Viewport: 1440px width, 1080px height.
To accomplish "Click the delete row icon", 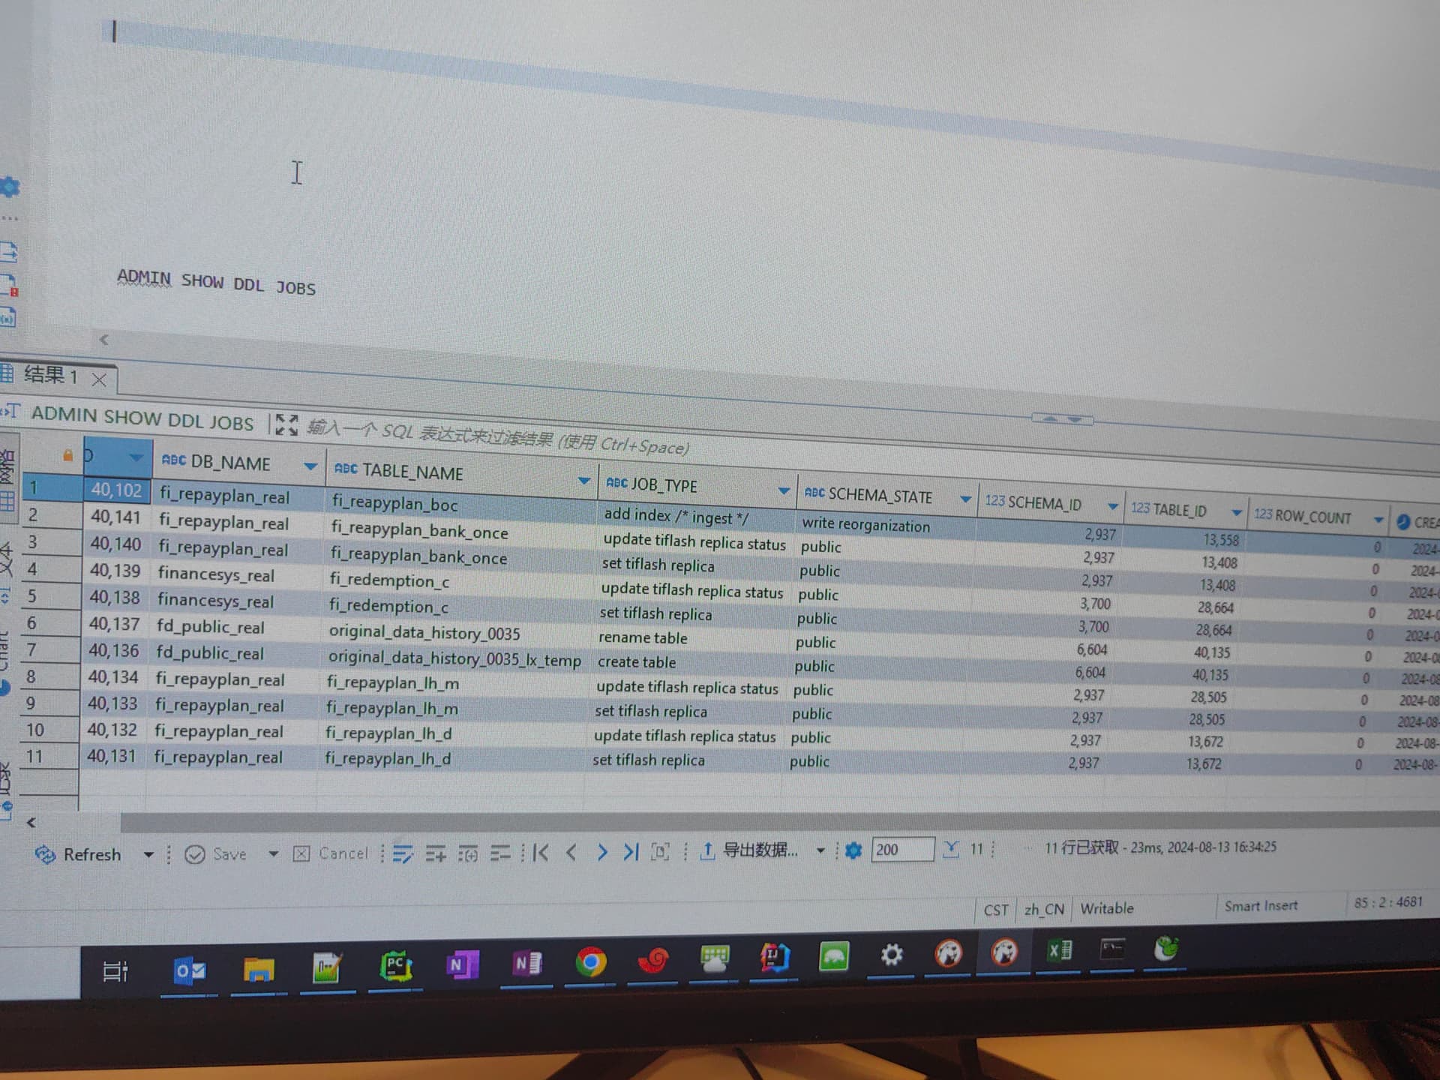I will point(499,853).
